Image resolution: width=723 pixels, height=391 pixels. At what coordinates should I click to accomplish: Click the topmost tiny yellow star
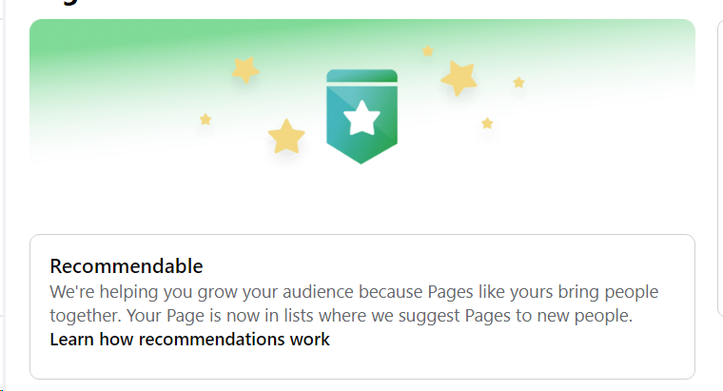(428, 50)
